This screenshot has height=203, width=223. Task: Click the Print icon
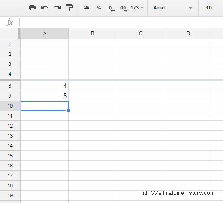pos(32,8)
